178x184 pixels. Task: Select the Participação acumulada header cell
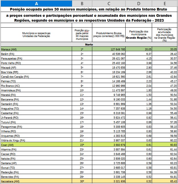pyautogui.click(x=165, y=35)
